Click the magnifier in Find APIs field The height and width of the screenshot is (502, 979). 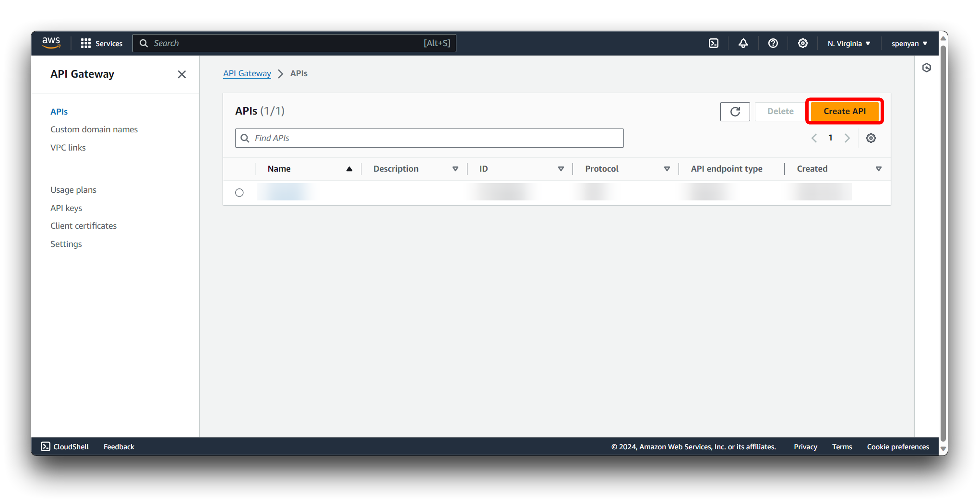[245, 138]
